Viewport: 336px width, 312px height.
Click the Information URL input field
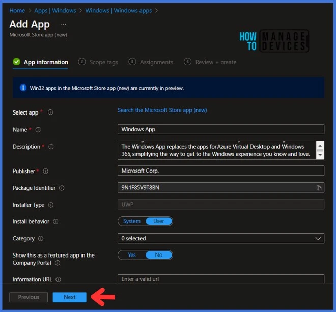click(221, 279)
